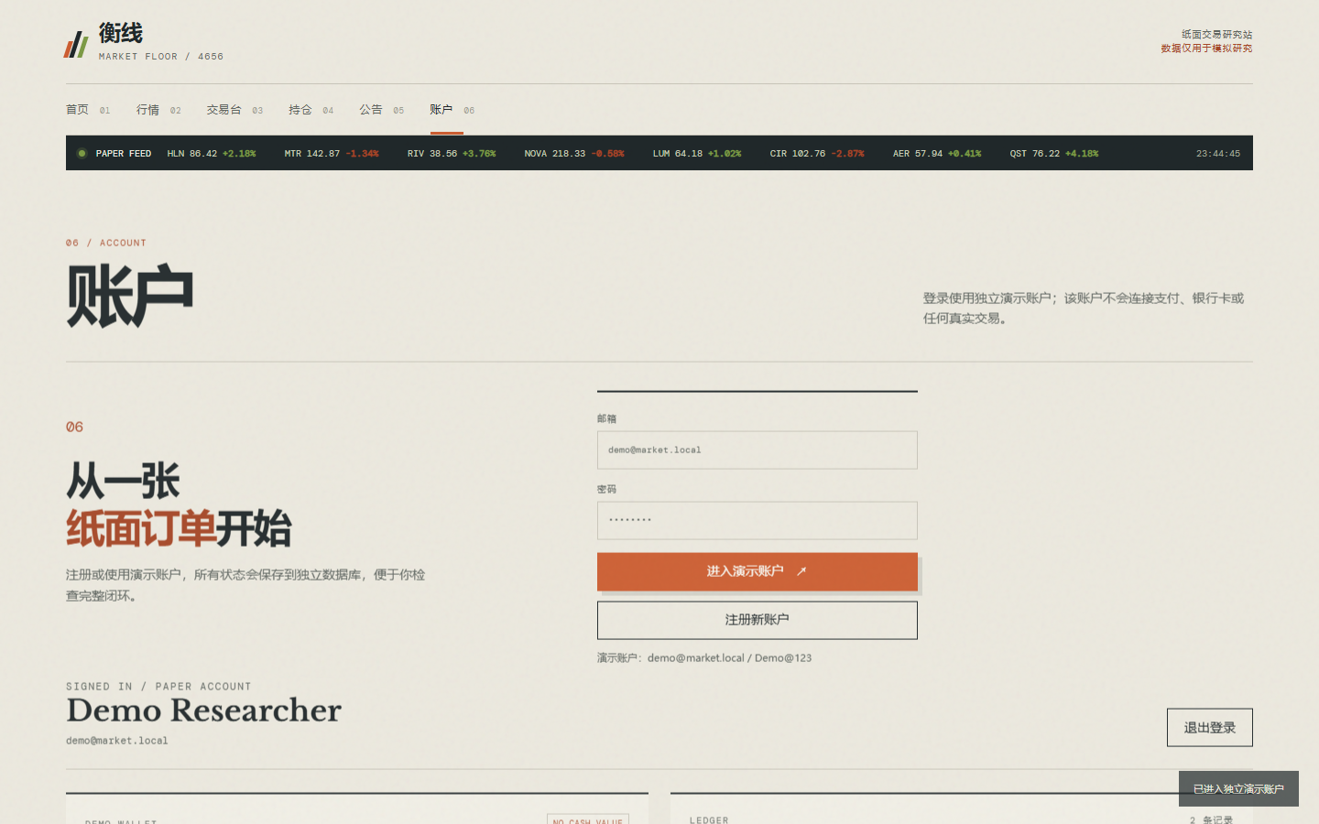1319x824 pixels.
Task: Click the 已进入独立演示账户 toast notification
Action: point(1238,789)
